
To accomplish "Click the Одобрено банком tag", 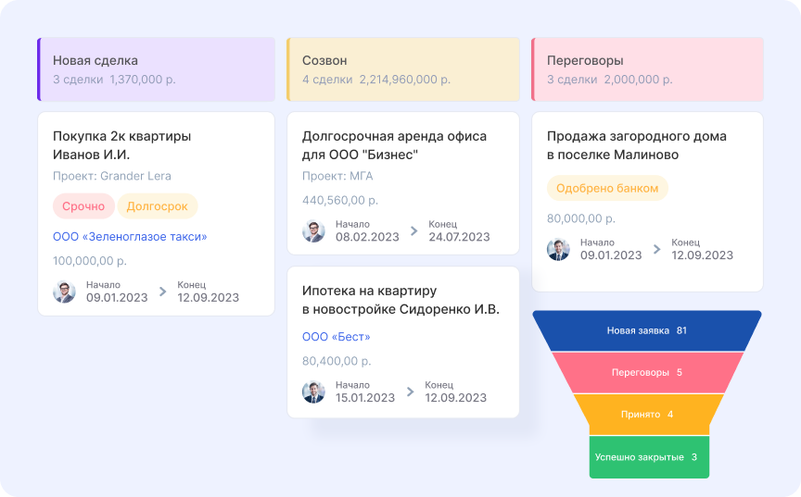I will click(607, 188).
